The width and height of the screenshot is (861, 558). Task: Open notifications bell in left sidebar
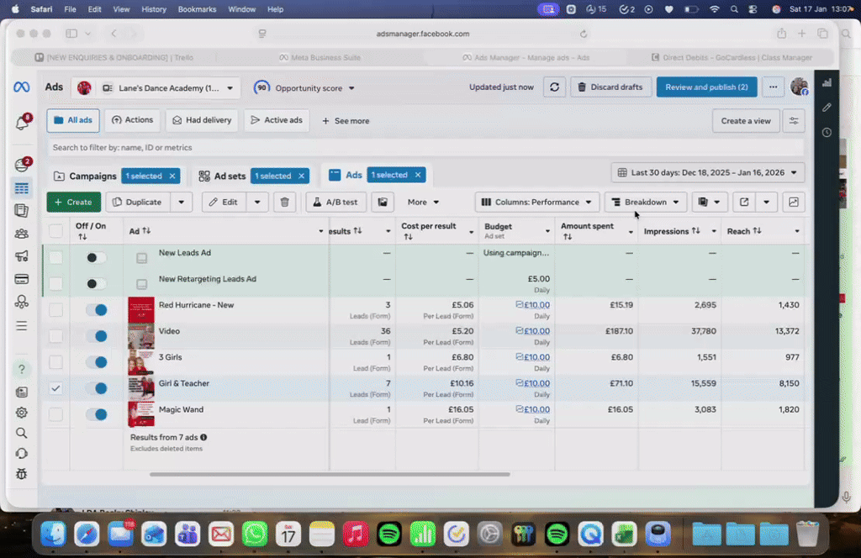coord(22,123)
